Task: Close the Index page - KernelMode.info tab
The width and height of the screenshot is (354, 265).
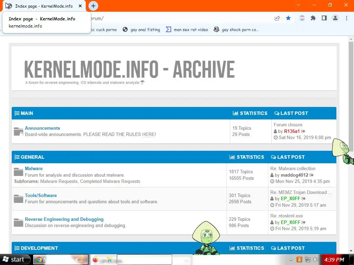Action: click(x=80, y=6)
